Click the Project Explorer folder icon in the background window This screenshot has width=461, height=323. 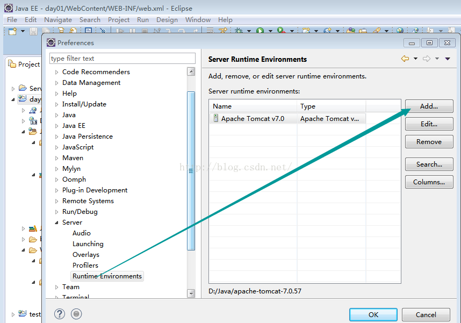[x=12, y=64]
